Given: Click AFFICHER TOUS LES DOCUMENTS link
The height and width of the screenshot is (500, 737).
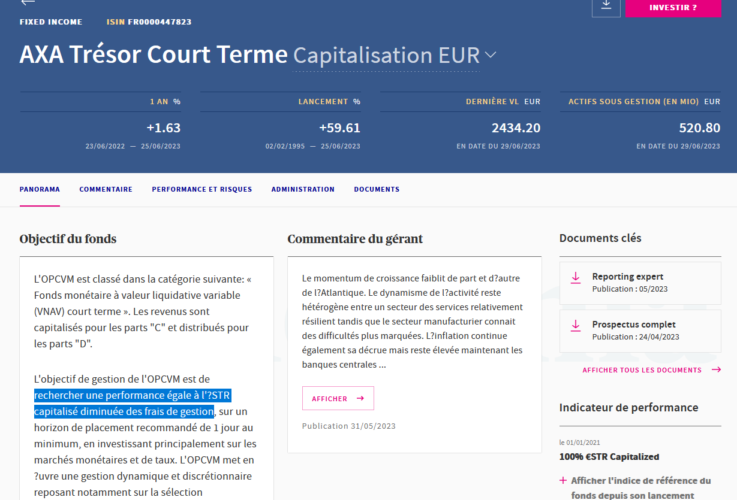Looking at the screenshot, I should (642, 370).
